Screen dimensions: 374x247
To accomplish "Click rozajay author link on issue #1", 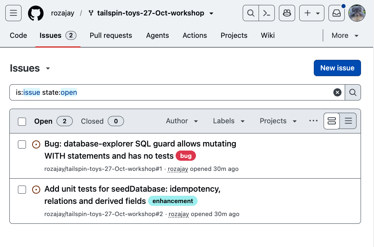I will pos(178,169).
